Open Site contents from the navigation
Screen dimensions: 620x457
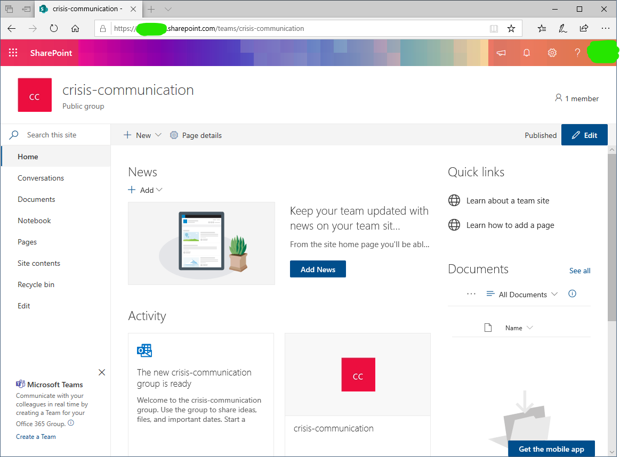coord(37,263)
